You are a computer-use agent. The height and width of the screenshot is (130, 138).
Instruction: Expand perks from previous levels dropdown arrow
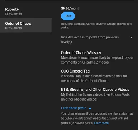(131, 37)
